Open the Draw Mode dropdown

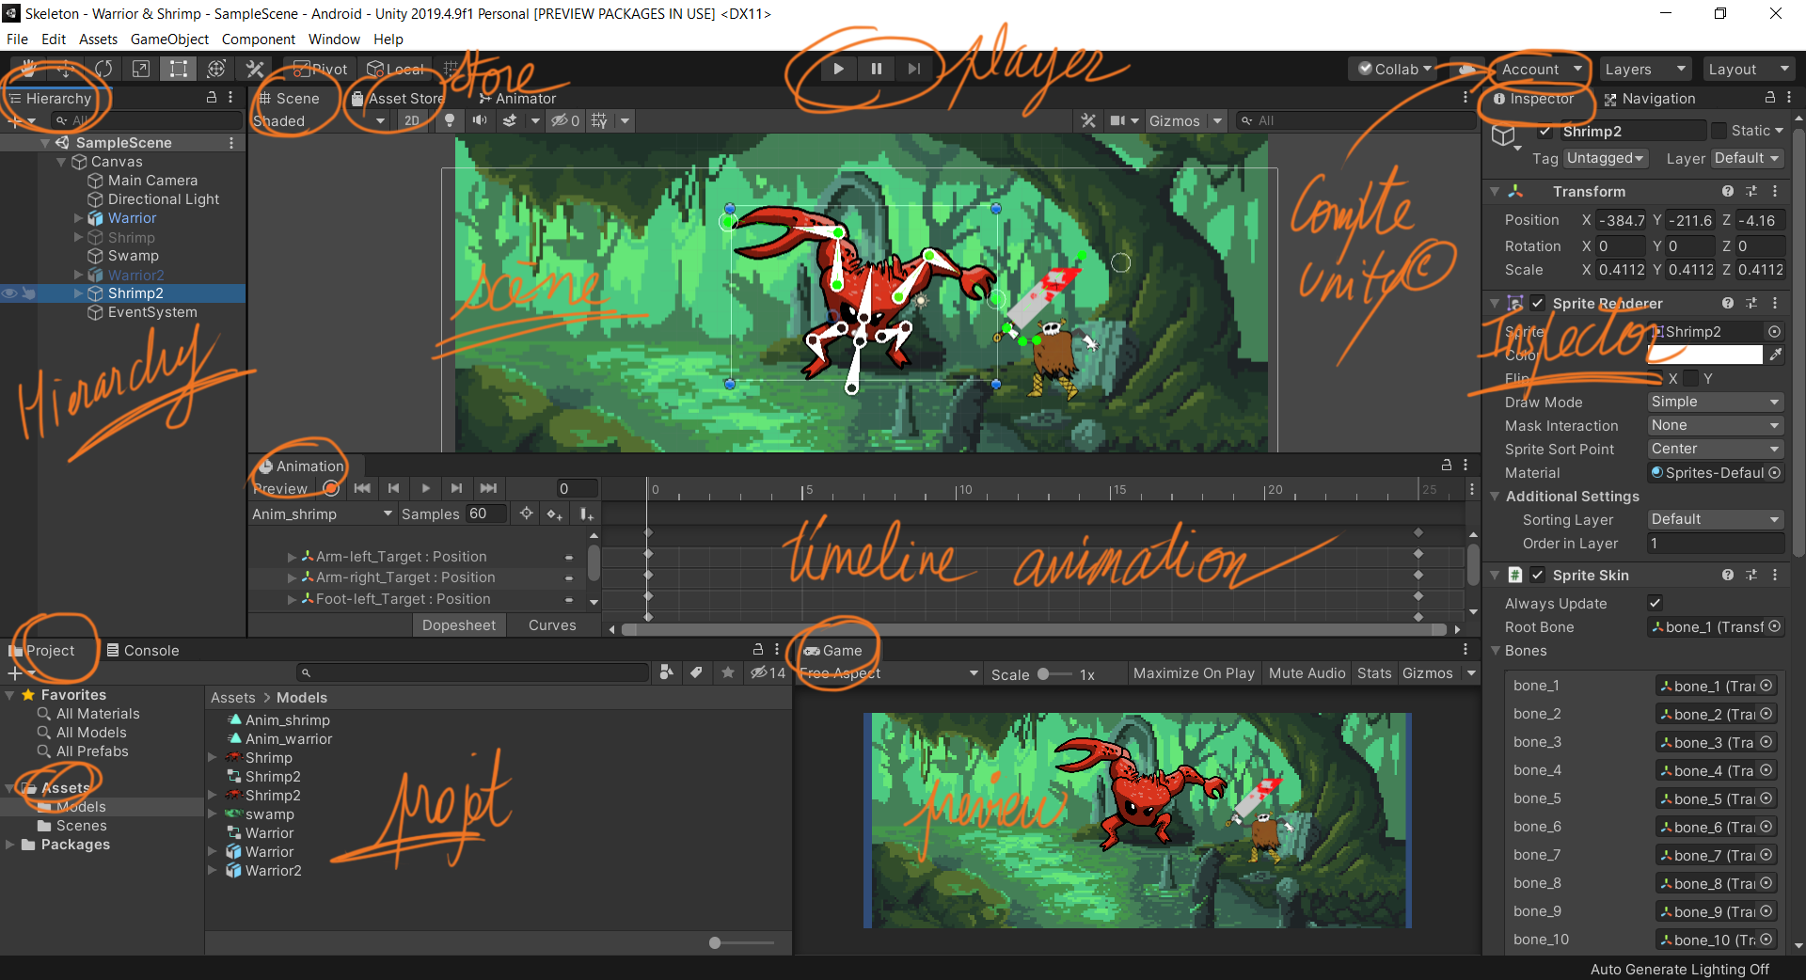[x=1716, y=402]
